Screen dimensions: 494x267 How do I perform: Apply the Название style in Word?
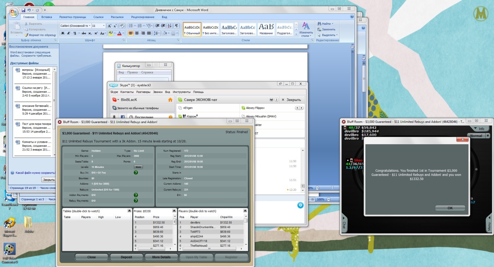(266, 29)
